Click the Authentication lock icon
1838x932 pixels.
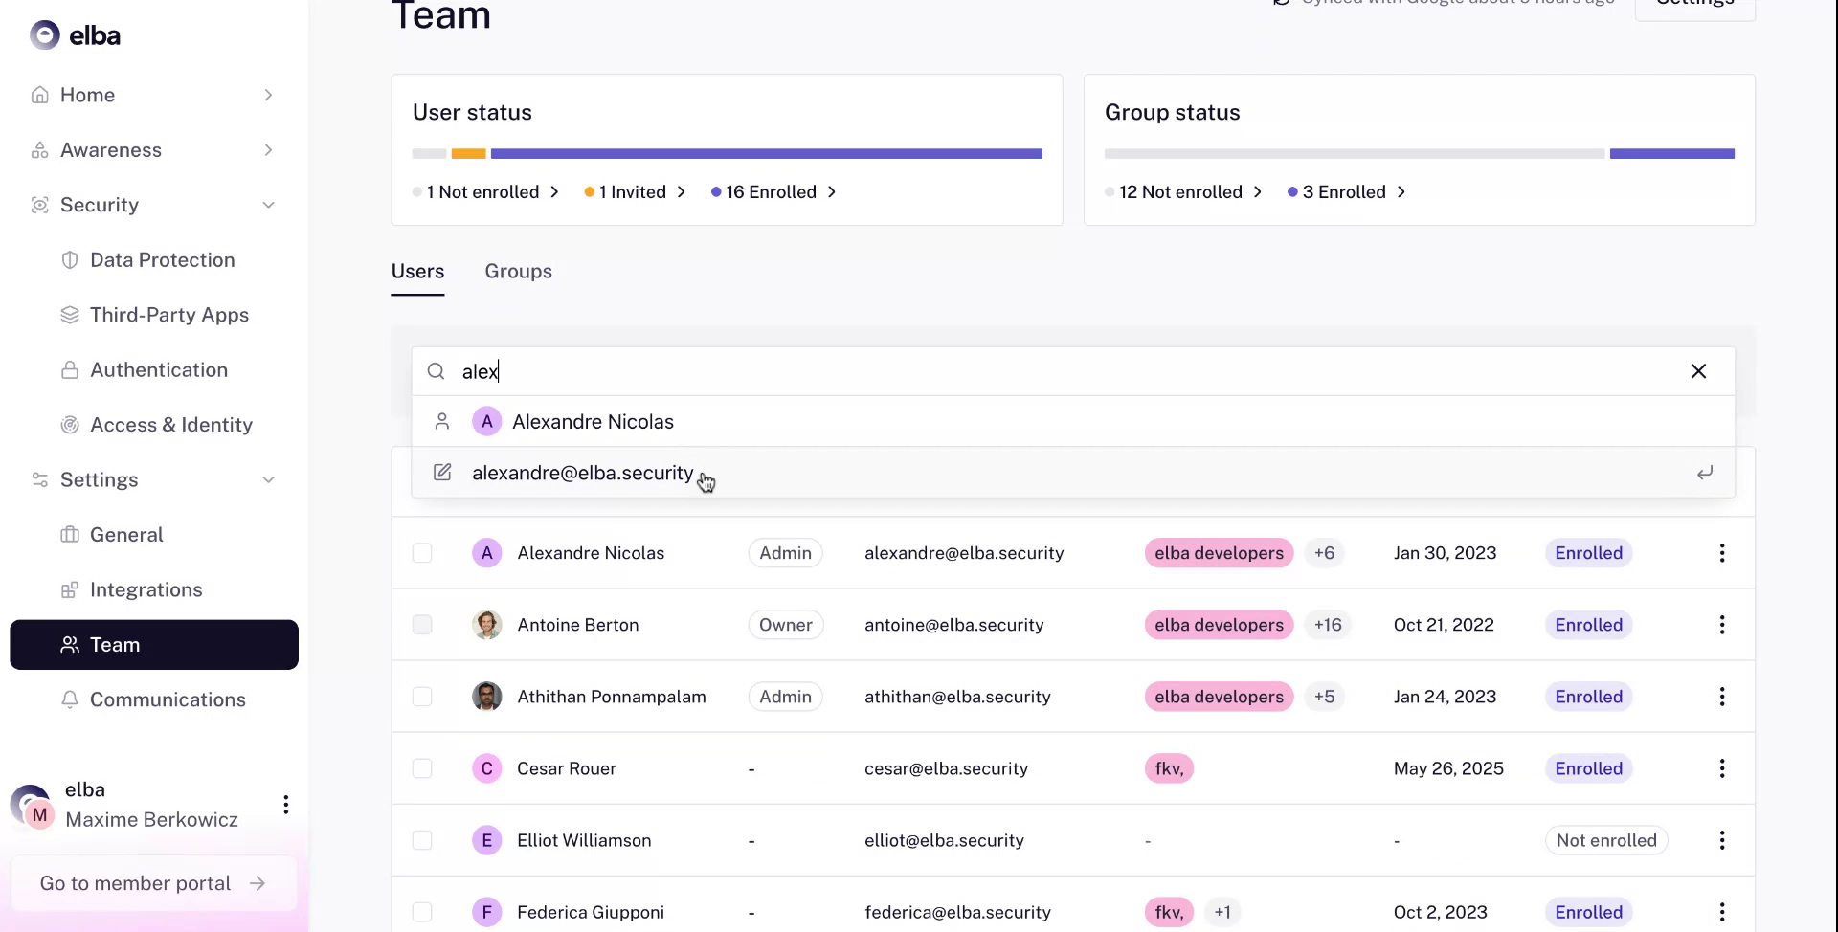[69, 370]
